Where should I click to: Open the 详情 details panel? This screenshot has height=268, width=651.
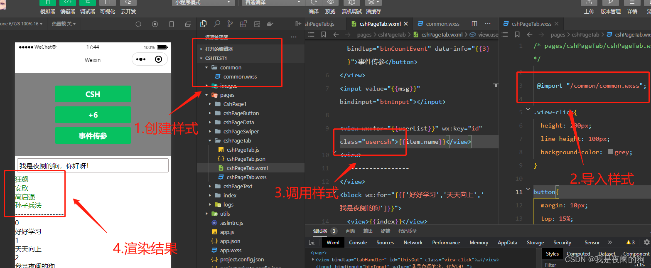(x=632, y=7)
